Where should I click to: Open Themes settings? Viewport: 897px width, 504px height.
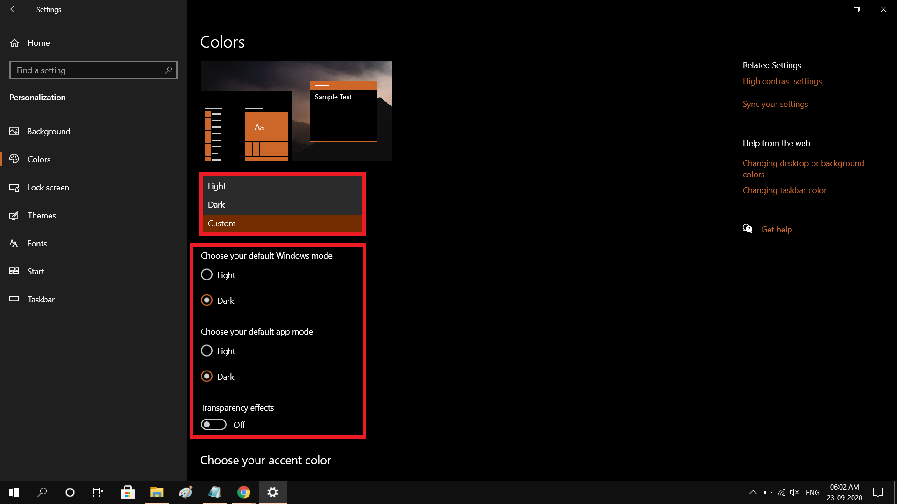[42, 215]
